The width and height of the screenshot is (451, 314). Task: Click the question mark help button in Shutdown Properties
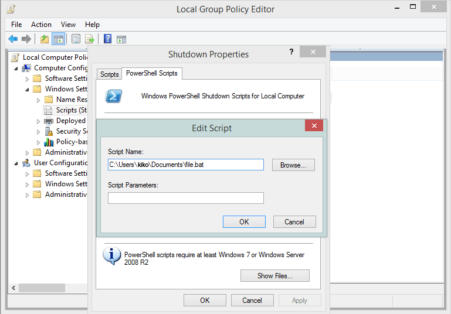point(291,52)
